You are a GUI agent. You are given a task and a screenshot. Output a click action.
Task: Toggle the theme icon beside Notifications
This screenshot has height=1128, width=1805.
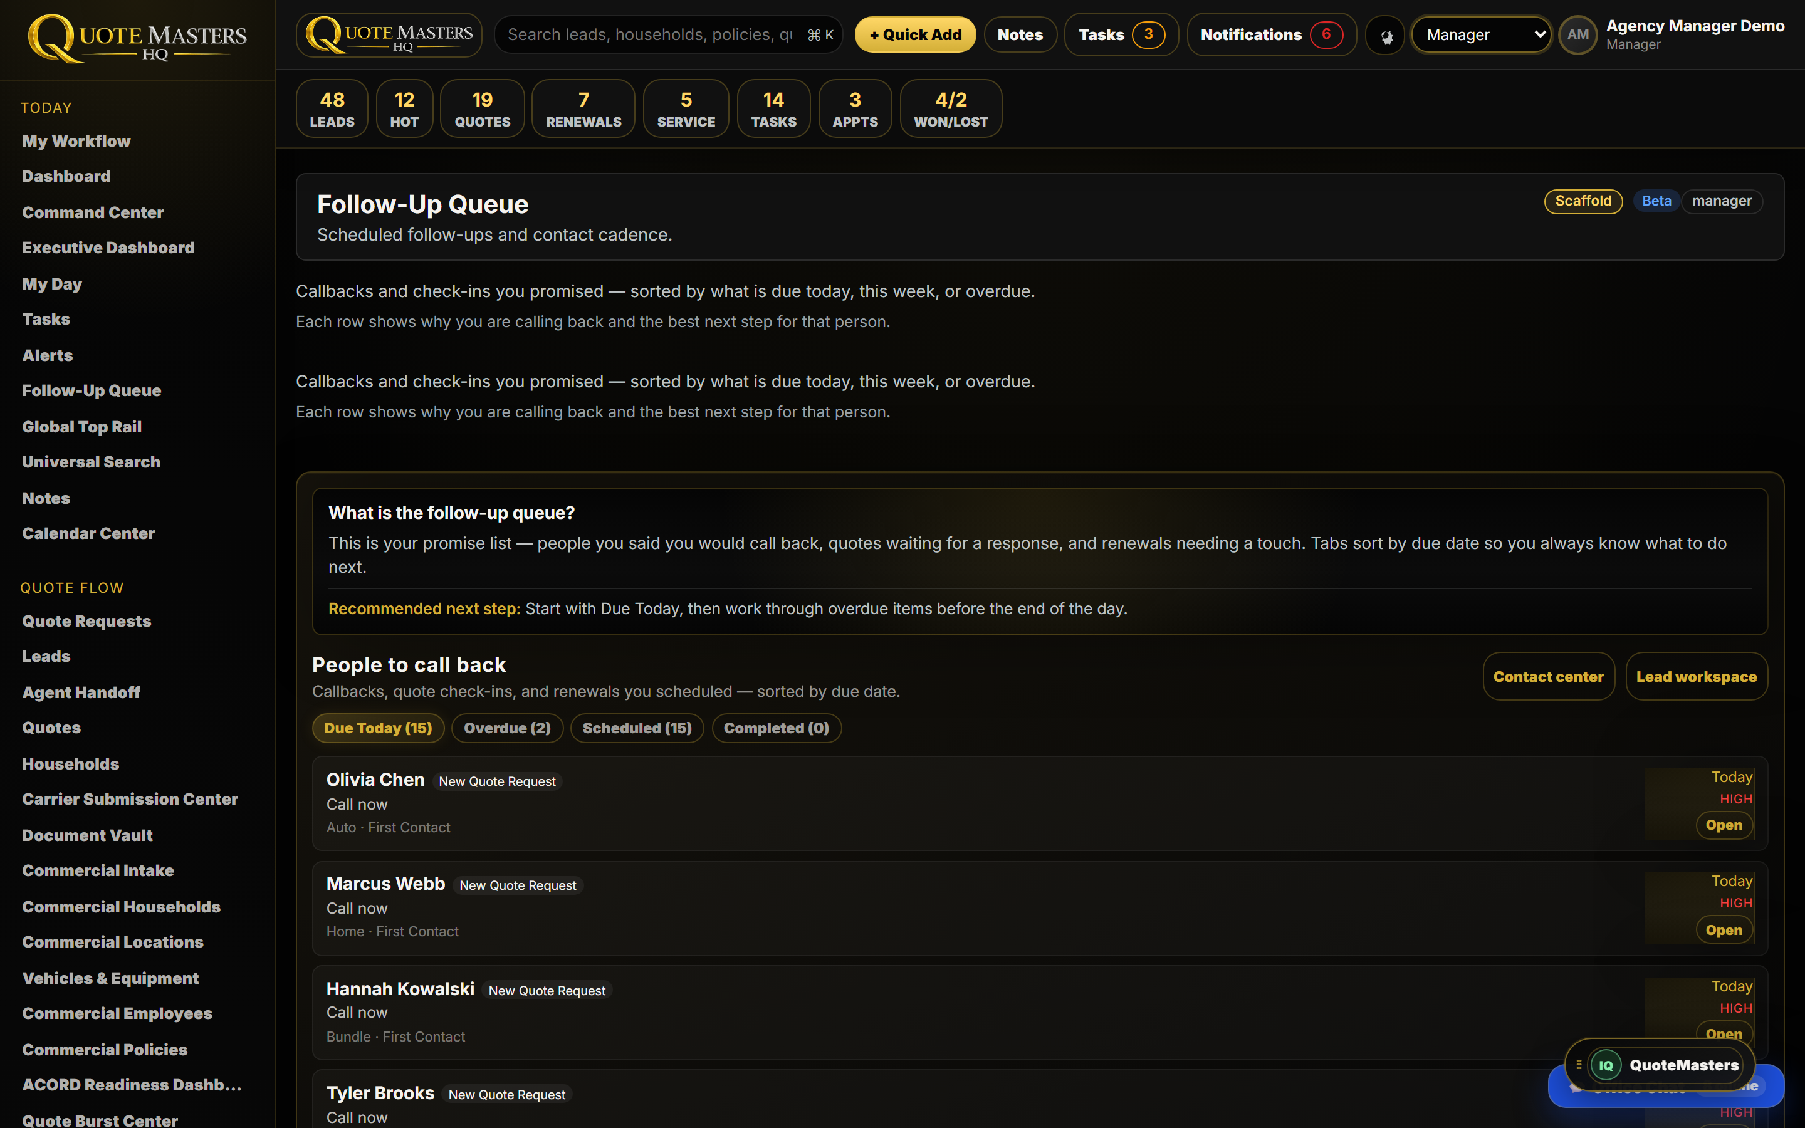coord(1386,35)
